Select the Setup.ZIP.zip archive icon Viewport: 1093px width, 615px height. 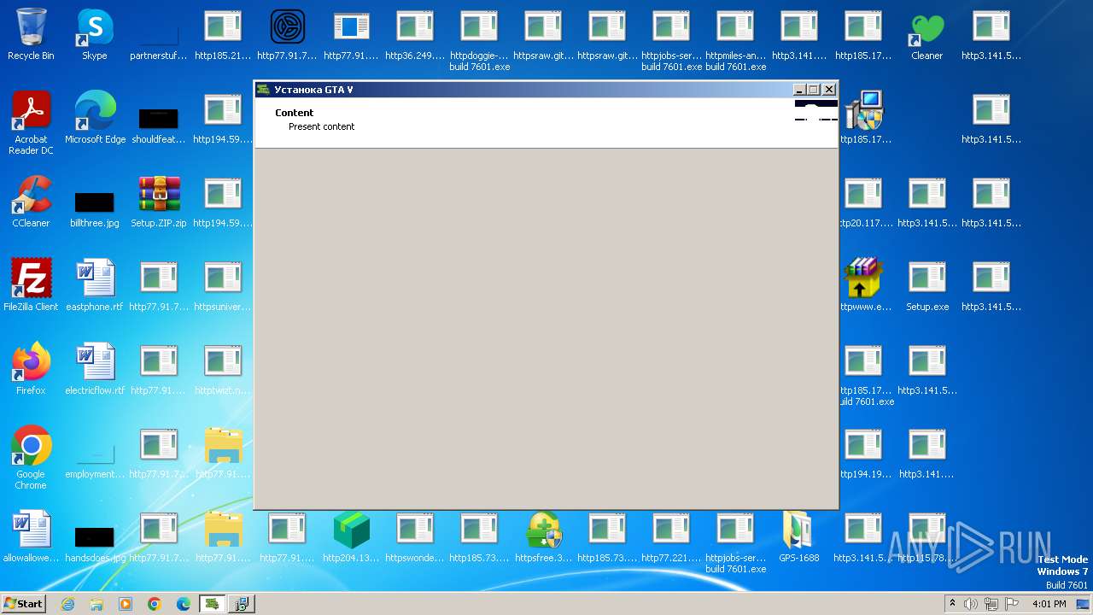point(159,202)
